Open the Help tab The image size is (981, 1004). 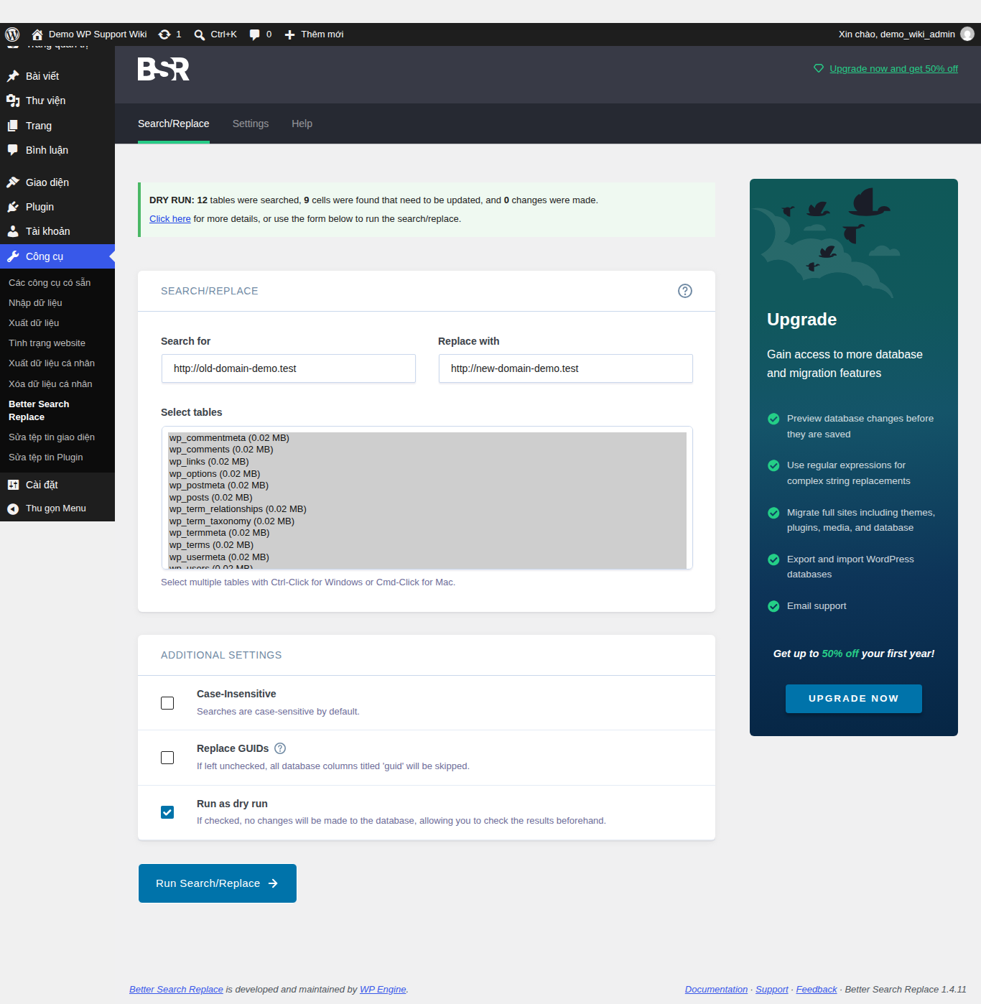click(x=302, y=124)
